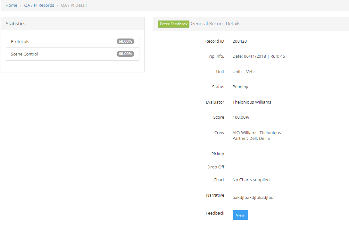349x230 pixels.
Task: Click the Scene Control 60.00% badge
Action: click(125, 54)
